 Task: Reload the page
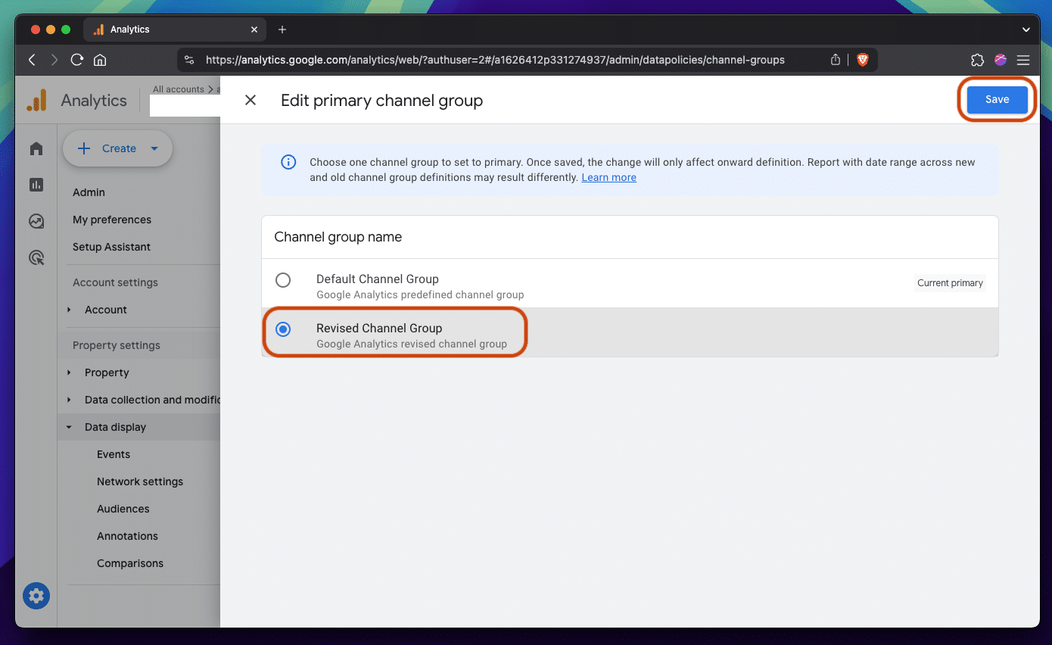[x=76, y=60]
